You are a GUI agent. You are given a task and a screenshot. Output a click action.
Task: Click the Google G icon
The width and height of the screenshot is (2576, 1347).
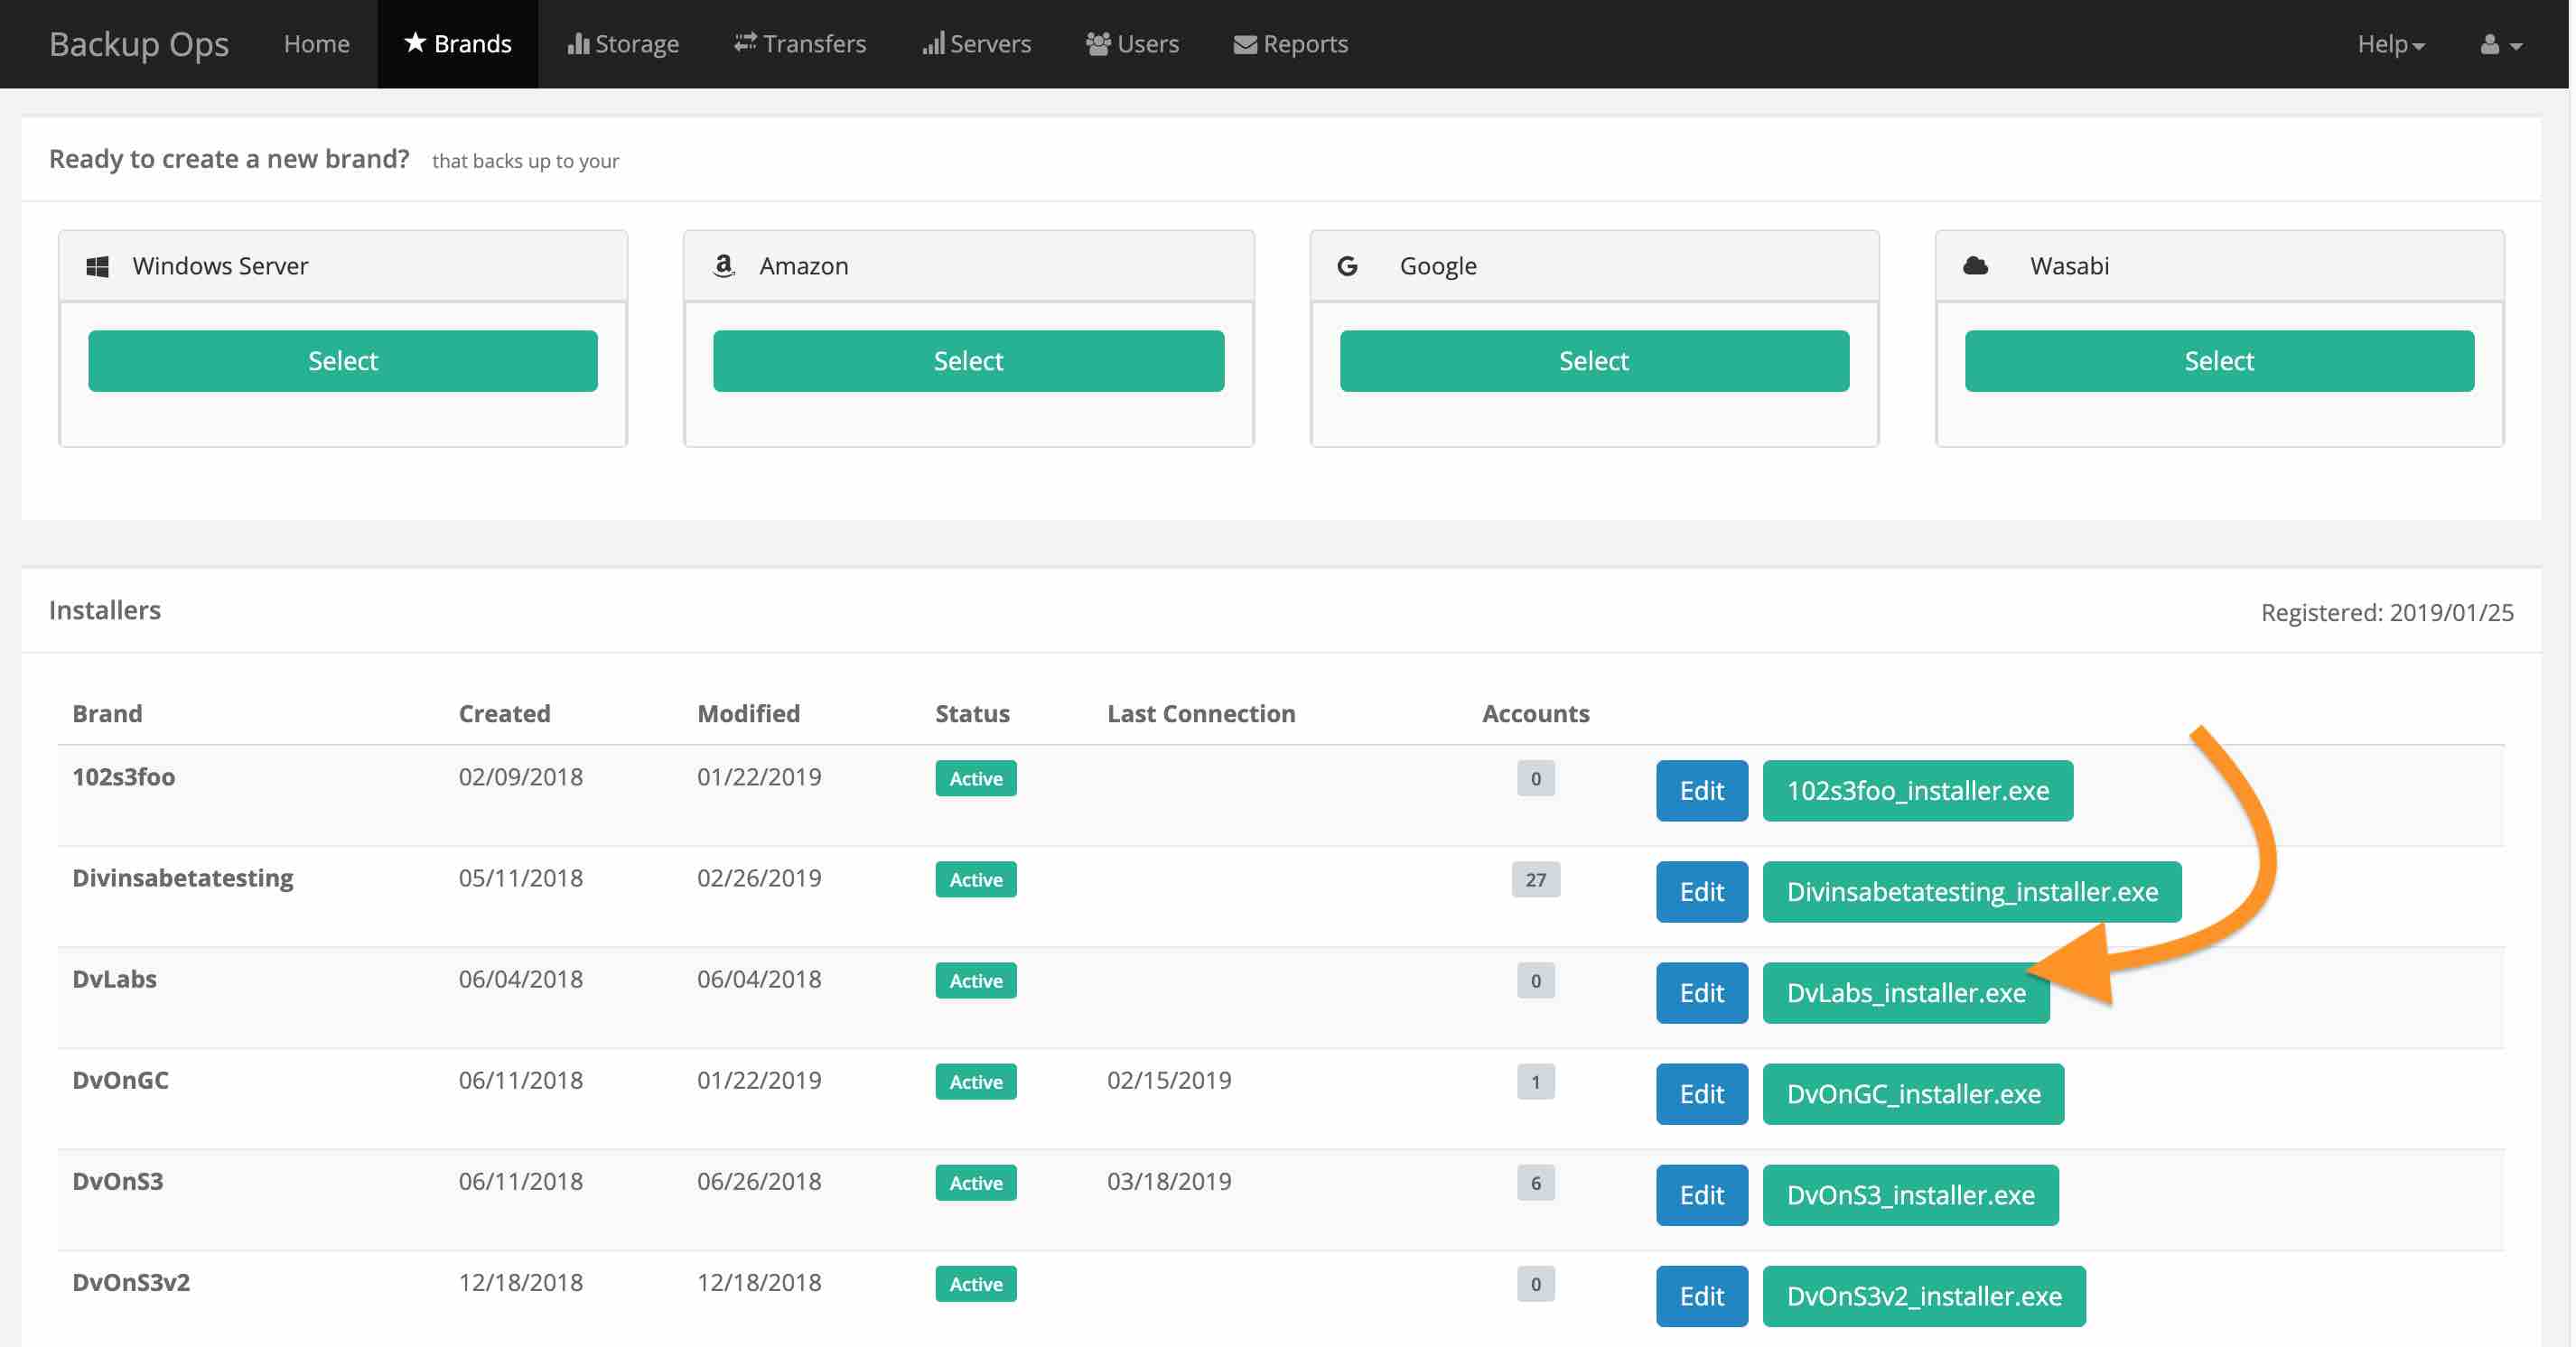coord(1347,265)
